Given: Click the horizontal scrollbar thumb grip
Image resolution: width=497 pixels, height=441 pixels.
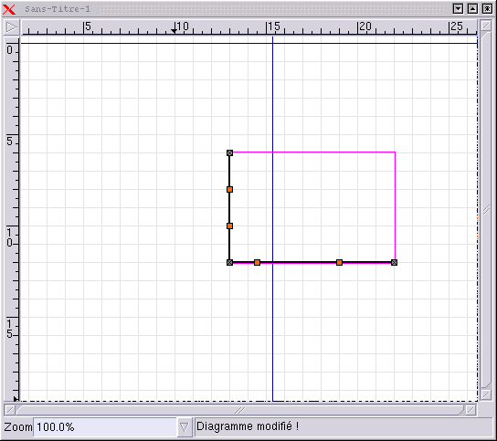Looking at the screenshot, I should coord(240,410).
